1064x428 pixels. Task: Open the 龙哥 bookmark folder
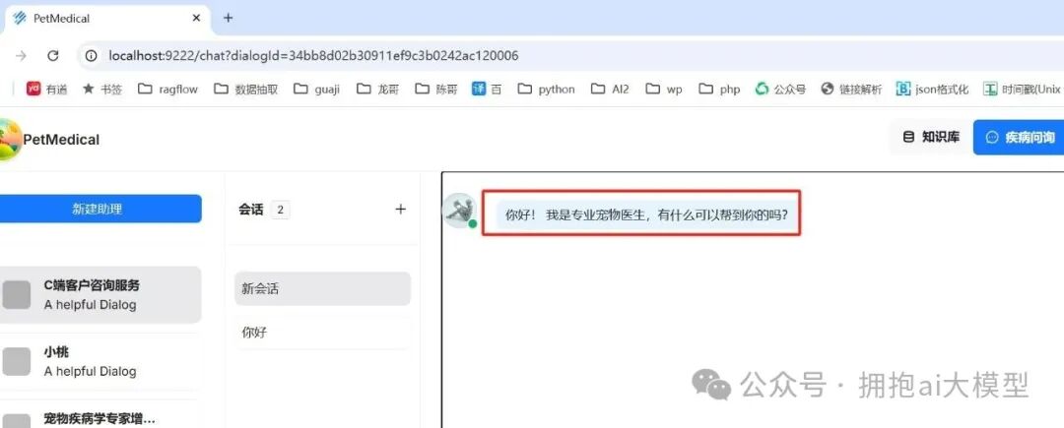[x=378, y=89]
